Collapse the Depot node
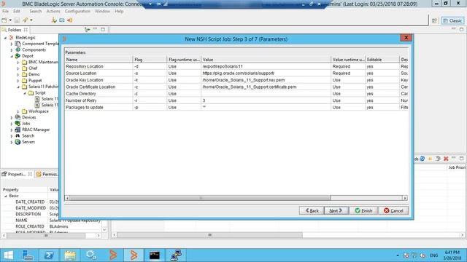The width and height of the screenshot is (467, 262). pos(12,56)
